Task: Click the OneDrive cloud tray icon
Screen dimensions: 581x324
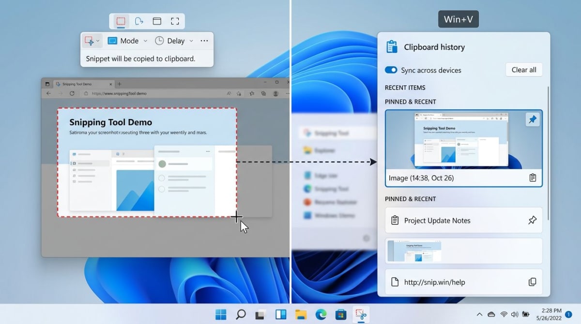Action: point(491,314)
